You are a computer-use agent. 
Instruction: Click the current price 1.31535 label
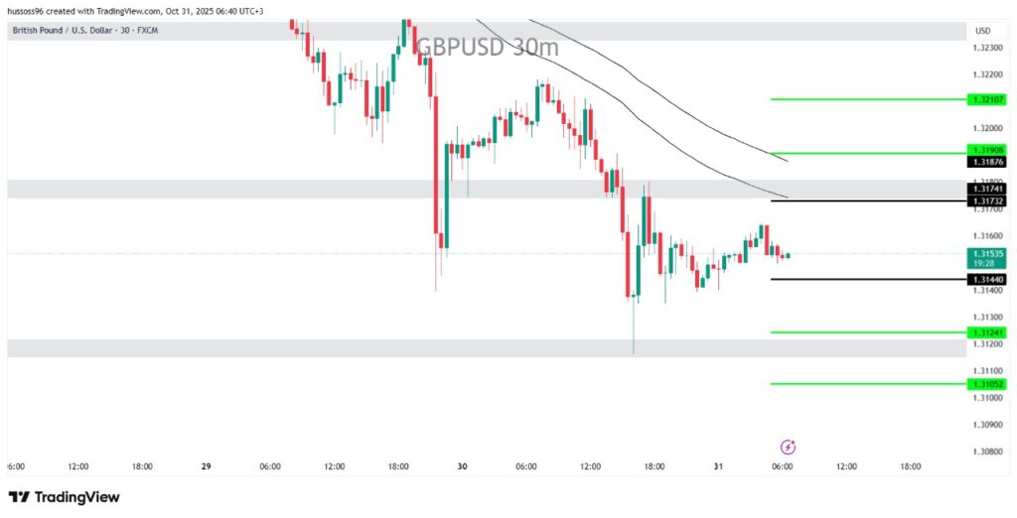986,254
